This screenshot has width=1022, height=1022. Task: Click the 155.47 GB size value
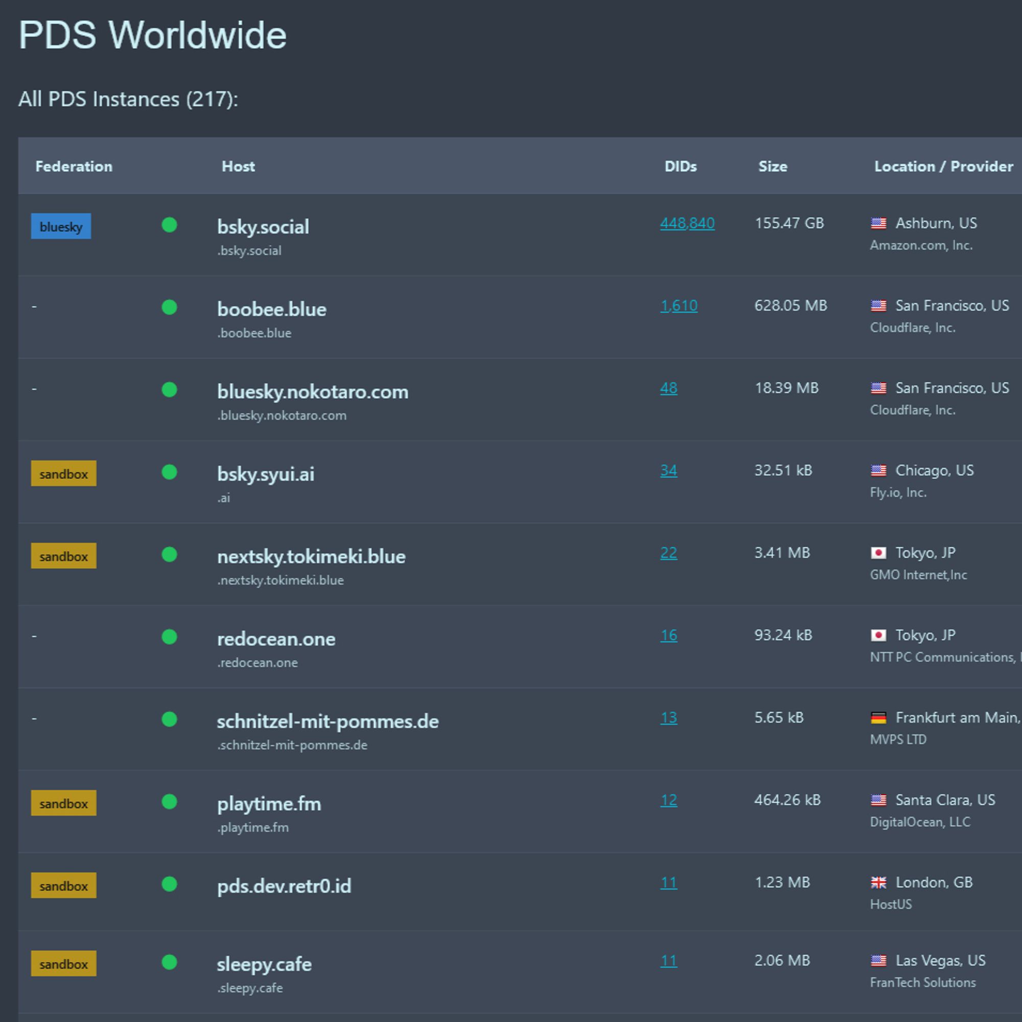click(x=789, y=223)
